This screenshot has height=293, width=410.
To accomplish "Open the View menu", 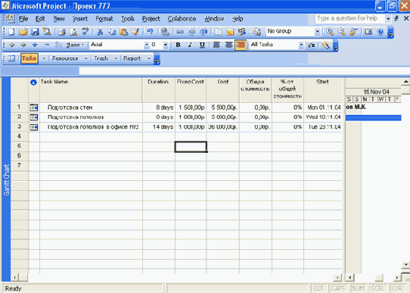I will (59, 19).
